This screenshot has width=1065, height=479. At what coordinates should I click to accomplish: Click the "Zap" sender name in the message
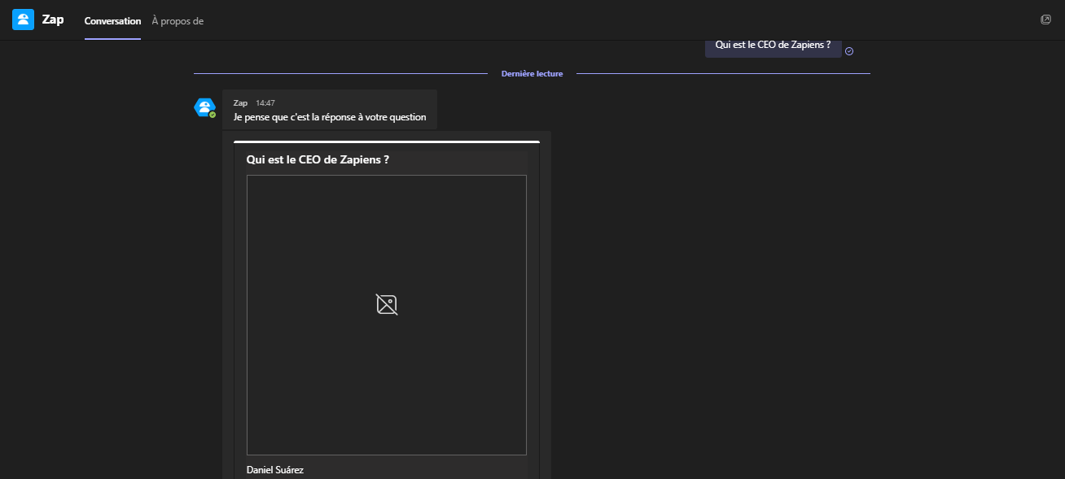240,103
